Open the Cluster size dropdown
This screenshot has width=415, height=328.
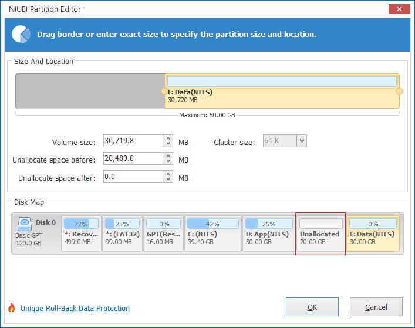click(301, 141)
